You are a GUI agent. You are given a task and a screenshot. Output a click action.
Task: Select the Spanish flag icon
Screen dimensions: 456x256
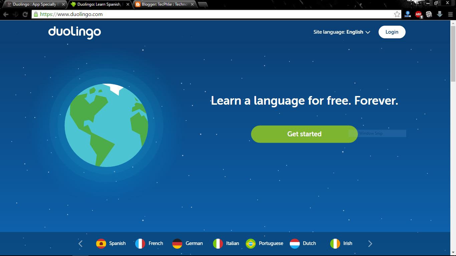point(101,244)
